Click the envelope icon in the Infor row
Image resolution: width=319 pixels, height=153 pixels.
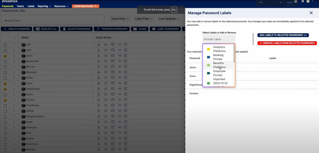pyautogui.click(x=113, y=133)
